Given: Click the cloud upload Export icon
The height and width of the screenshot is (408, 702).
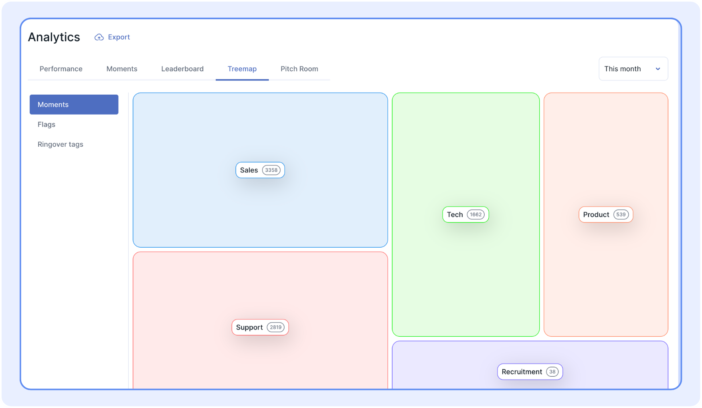Looking at the screenshot, I should [x=99, y=37].
